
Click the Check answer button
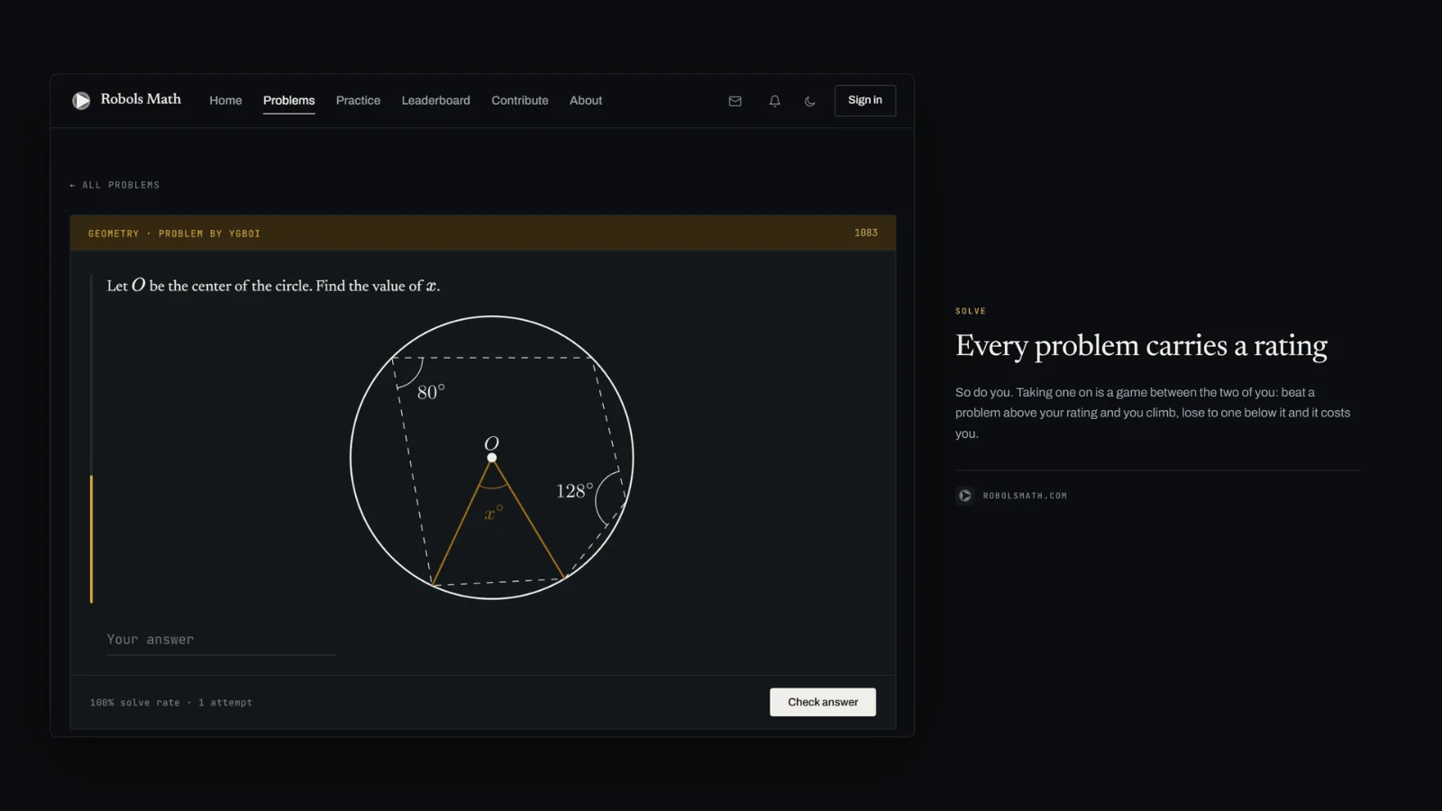pos(823,702)
